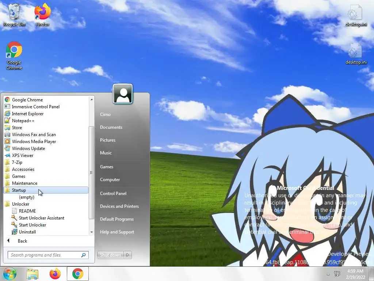The height and width of the screenshot is (281, 374).
Task: Open XPS Viewer from the programs list
Action: click(x=46, y=155)
